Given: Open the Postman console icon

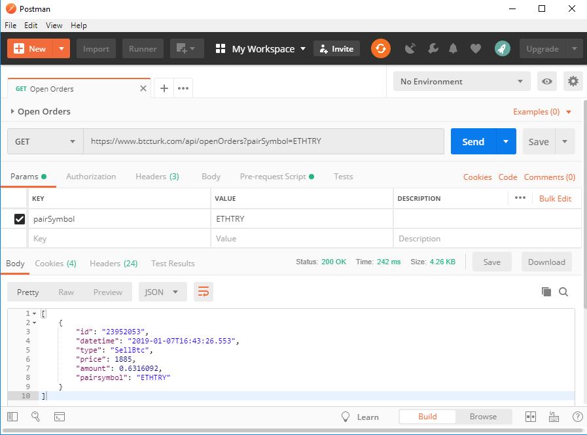Looking at the screenshot, I should (x=60, y=417).
